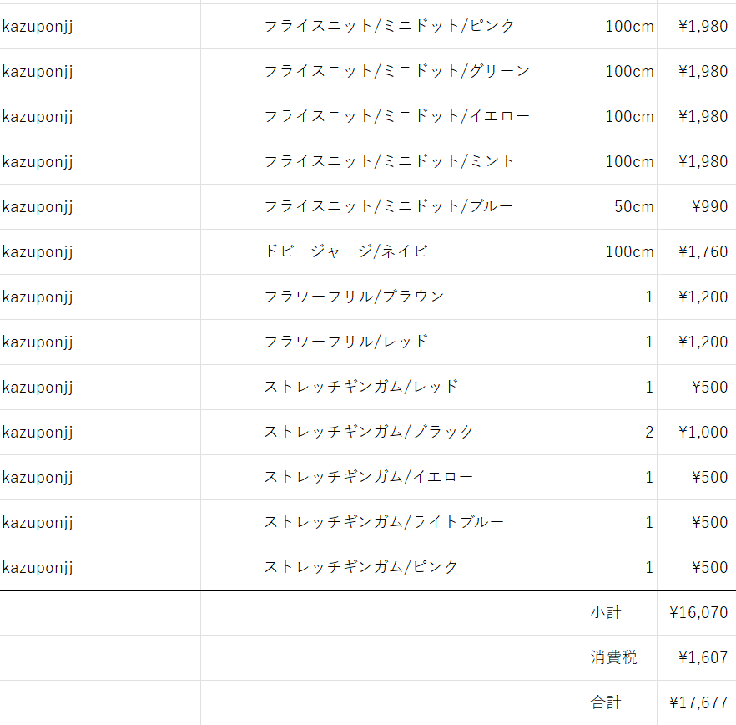Image resolution: width=736 pixels, height=725 pixels.
Task: Click the フラワーフリル/ブラウン cell
Action: point(423,297)
